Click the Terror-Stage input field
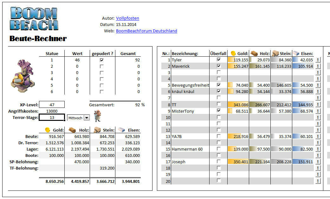The image size is (330, 199). click(x=52, y=118)
